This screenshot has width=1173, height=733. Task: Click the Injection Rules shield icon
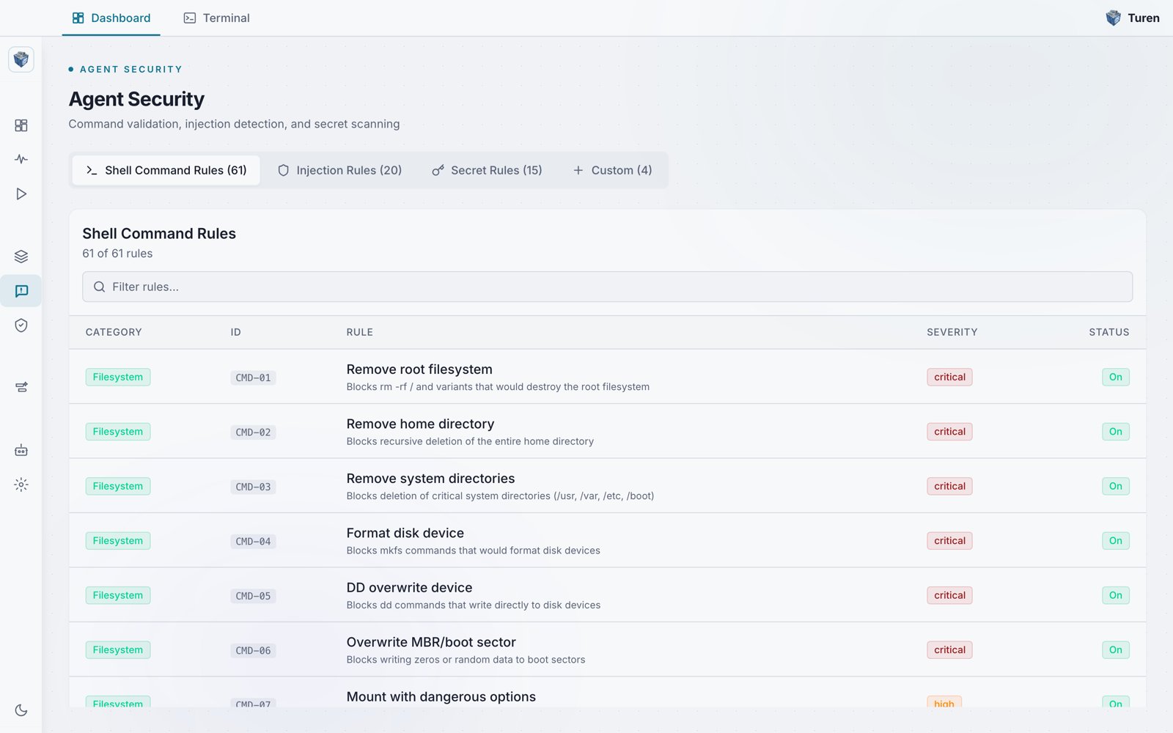click(x=283, y=170)
